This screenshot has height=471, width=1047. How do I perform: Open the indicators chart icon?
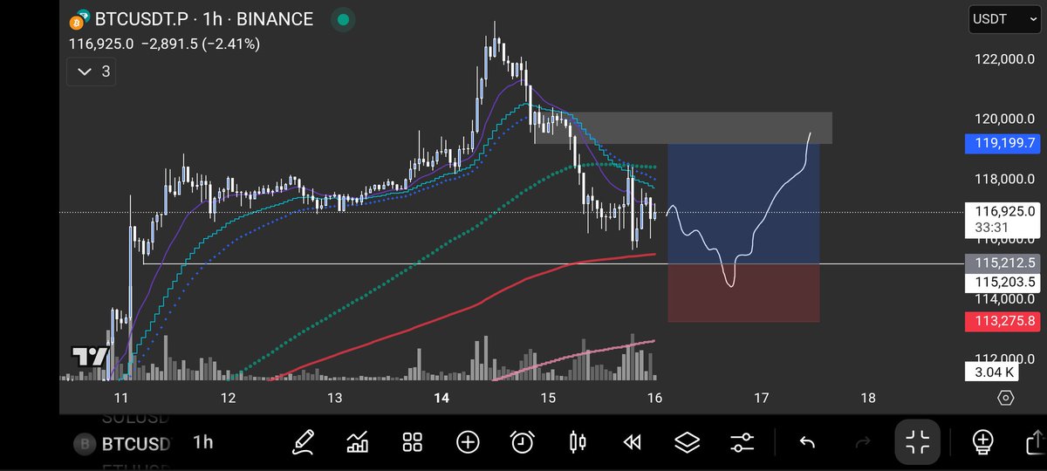coord(357,442)
